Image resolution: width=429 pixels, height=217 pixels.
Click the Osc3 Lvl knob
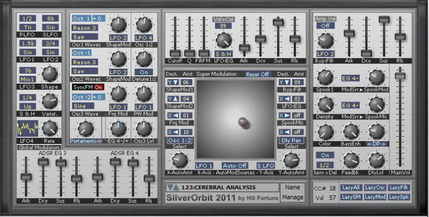pos(144,129)
